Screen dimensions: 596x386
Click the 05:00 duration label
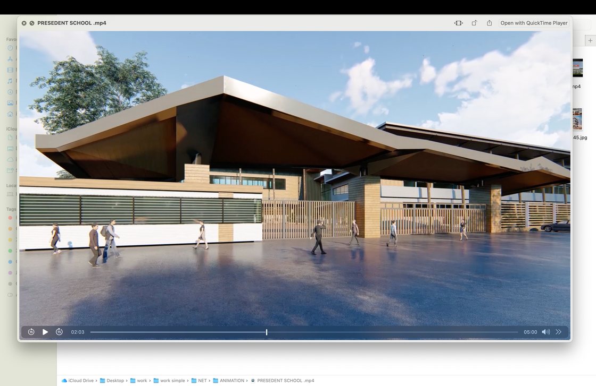tap(530, 332)
